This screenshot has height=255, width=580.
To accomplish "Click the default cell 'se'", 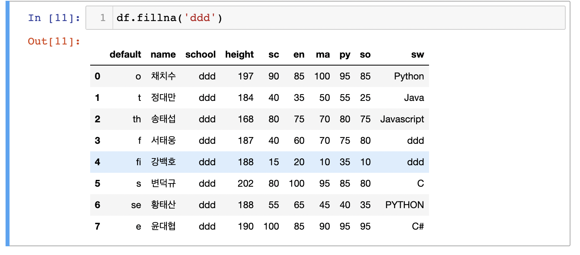I will click(x=136, y=205).
